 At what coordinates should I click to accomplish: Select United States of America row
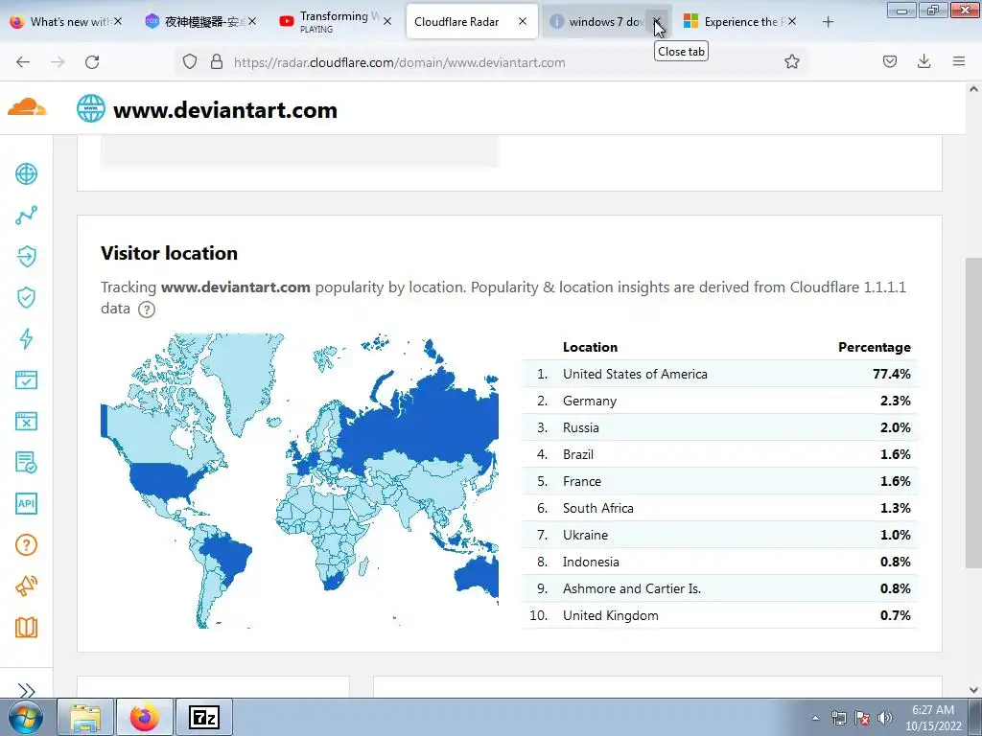(x=720, y=374)
